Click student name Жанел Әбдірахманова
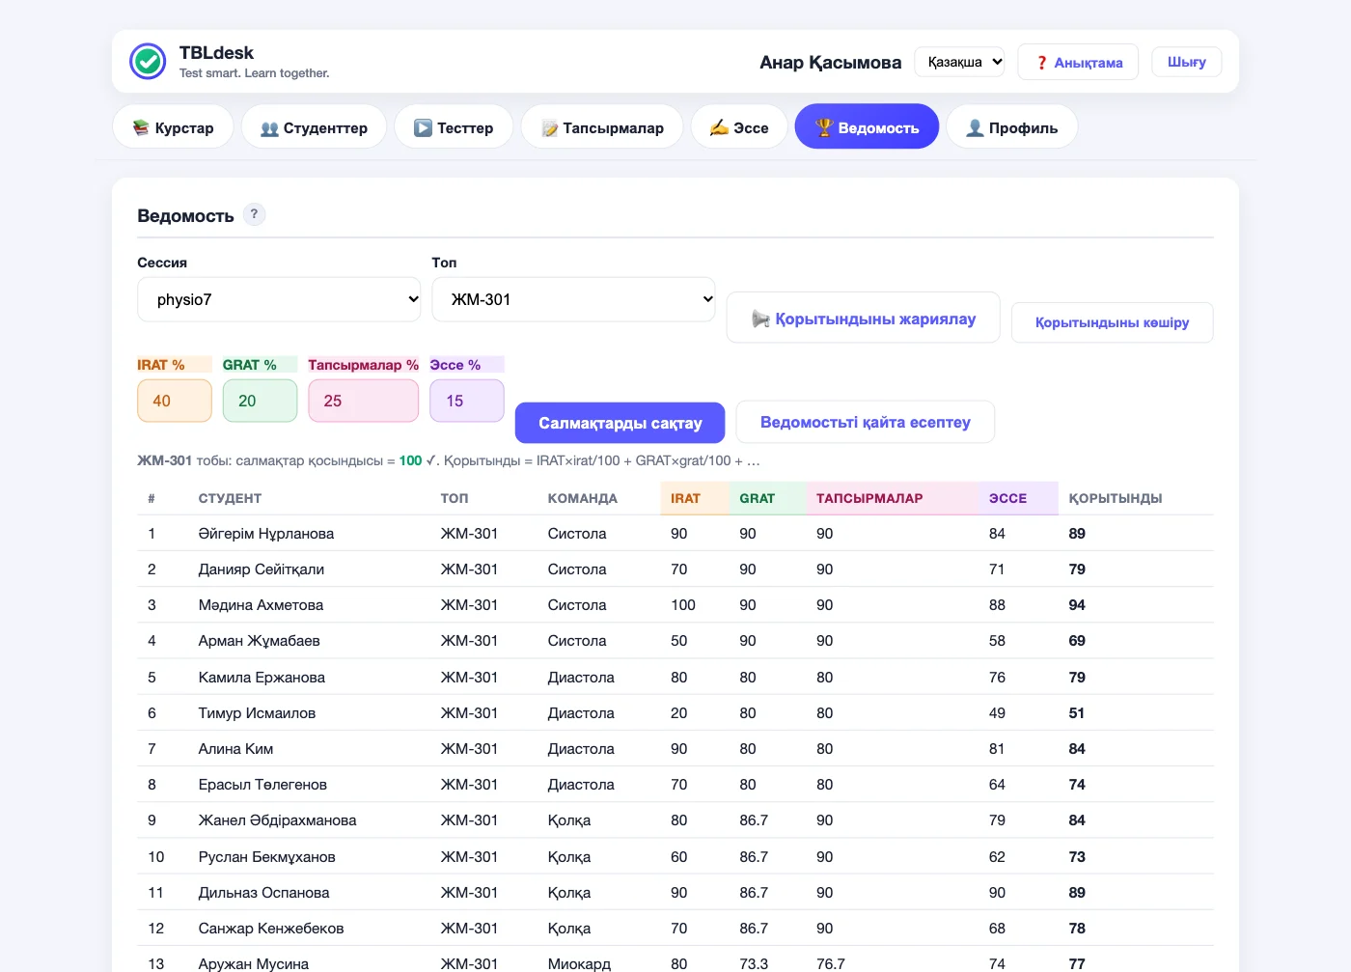The width and height of the screenshot is (1351, 972). pos(277,820)
